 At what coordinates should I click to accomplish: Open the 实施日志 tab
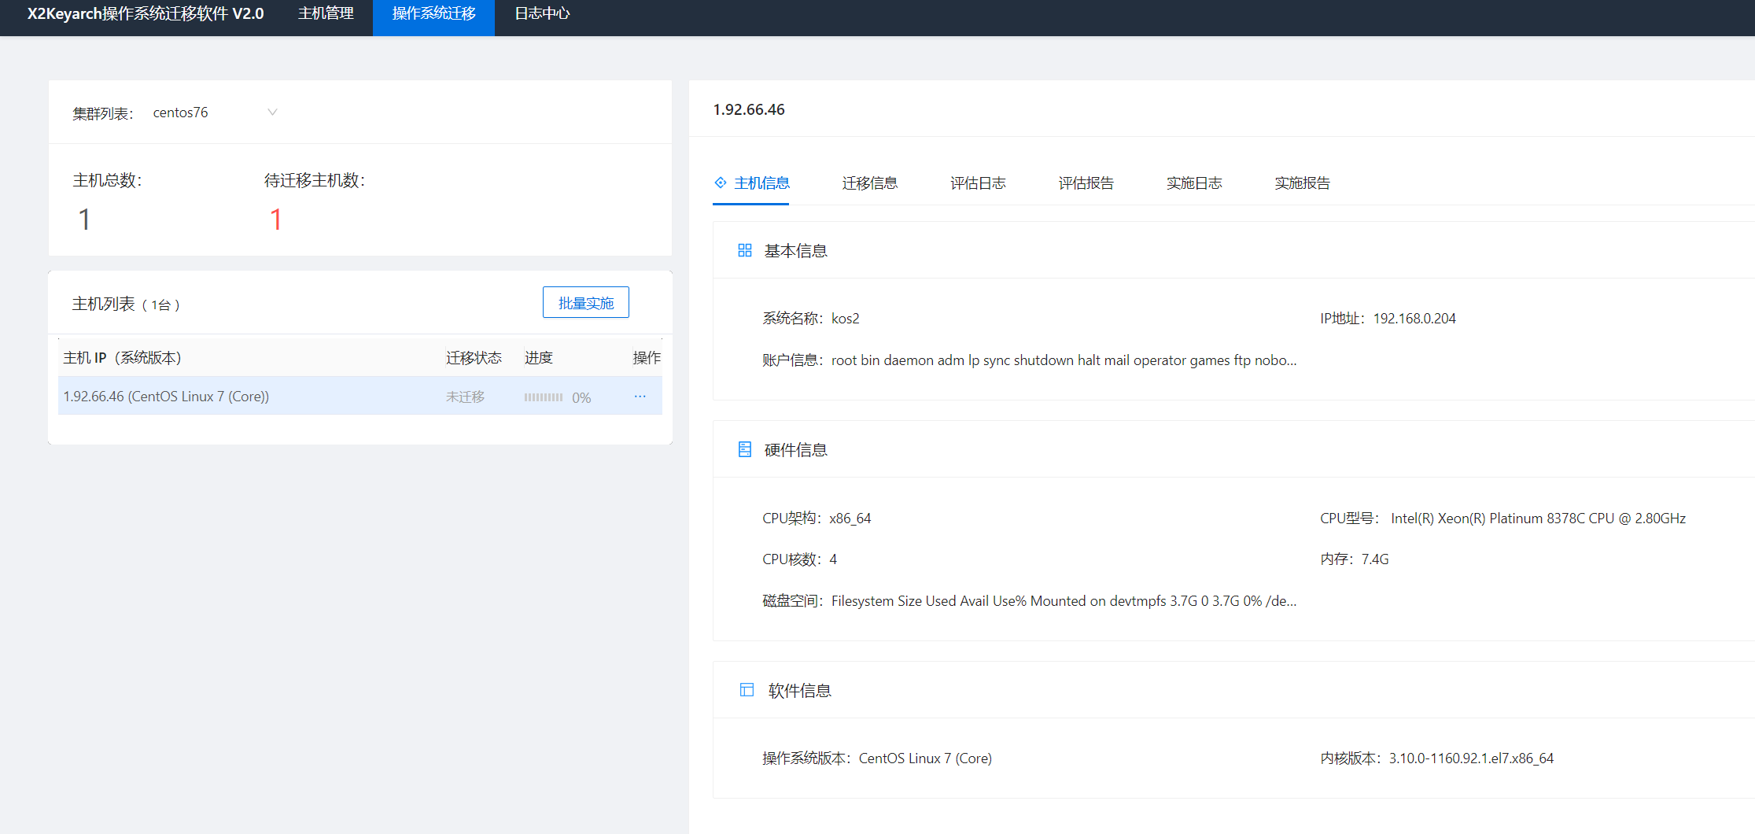(1193, 183)
